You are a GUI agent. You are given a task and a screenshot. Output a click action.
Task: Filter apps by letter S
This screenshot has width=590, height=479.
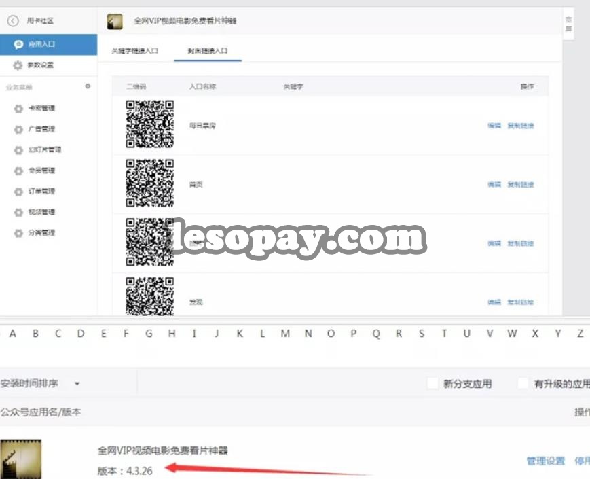(422, 334)
